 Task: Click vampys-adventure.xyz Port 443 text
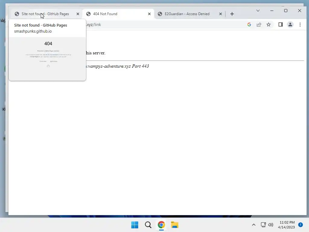[x=118, y=66]
